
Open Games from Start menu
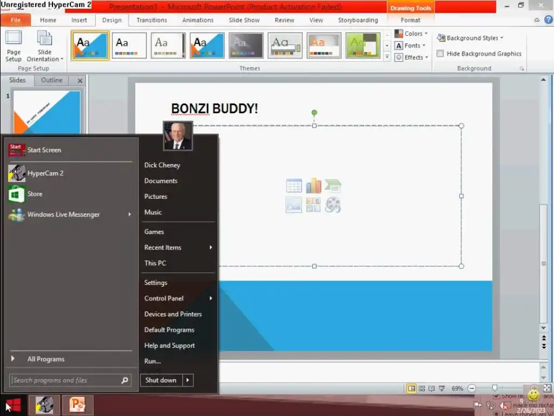tap(154, 232)
